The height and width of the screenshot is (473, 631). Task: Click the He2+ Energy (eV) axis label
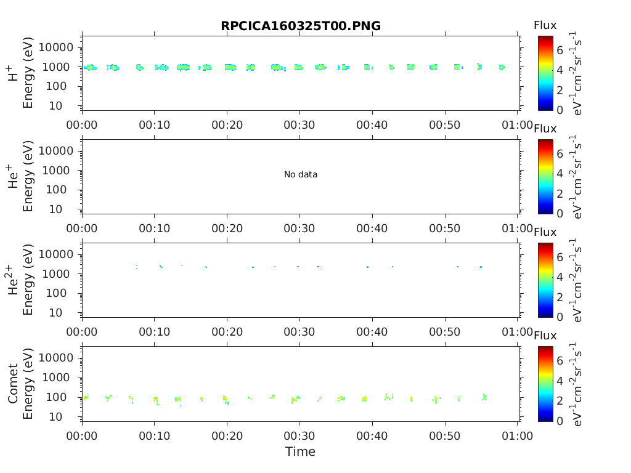(x=27, y=280)
